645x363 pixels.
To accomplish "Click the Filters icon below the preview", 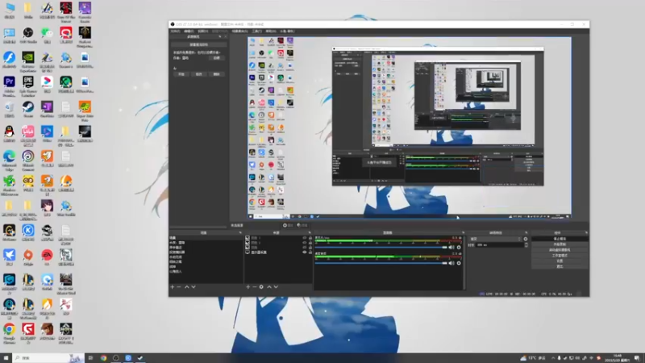I will pyautogui.click(x=302, y=225).
